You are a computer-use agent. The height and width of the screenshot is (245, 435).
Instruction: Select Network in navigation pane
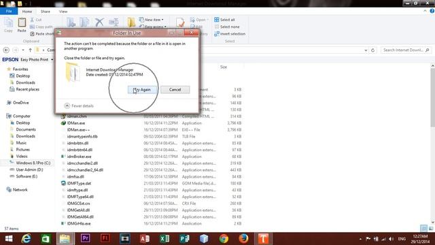click(20, 190)
